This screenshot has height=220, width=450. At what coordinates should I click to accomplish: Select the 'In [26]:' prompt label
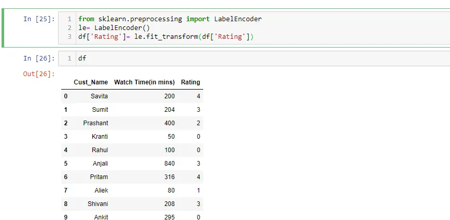(39, 58)
